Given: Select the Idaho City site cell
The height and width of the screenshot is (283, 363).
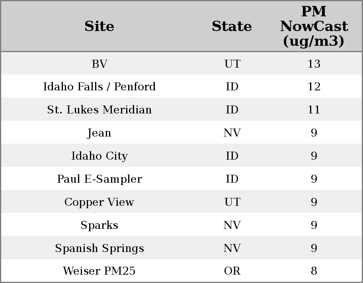Looking at the screenshot, I should [99, 156].
